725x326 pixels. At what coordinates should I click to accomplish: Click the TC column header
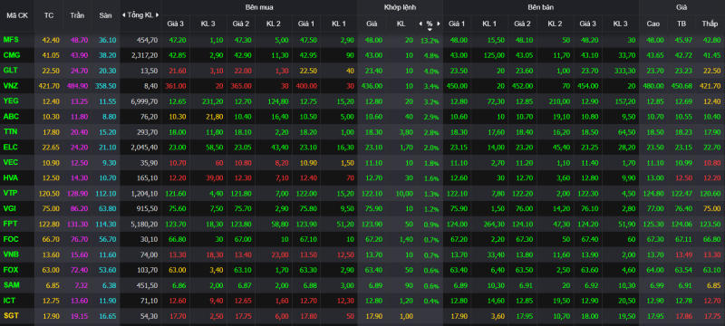(x=49, y=15)
